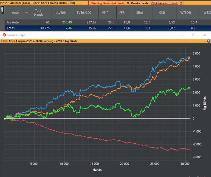Screen dimensions: 211x177
Task: Click the 255,49 bb/100 value
Action: pos(67,22)
